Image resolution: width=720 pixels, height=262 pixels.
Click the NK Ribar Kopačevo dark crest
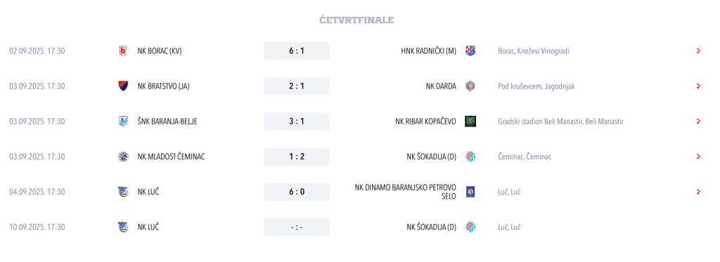coord(470,122)
